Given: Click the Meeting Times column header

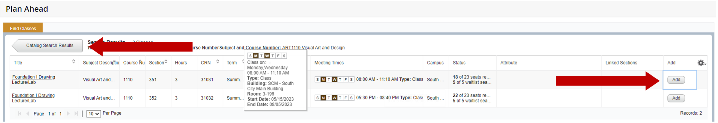Looking at the screenshot, I should tap(329, 63).
